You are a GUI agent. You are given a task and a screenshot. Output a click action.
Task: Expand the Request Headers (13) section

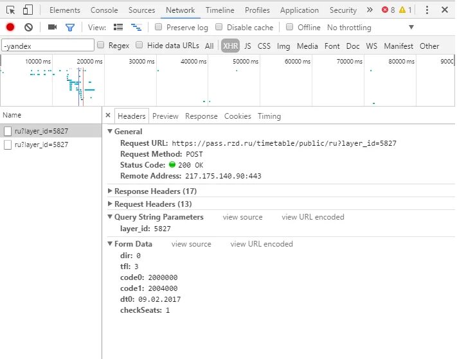pos(110,204)
